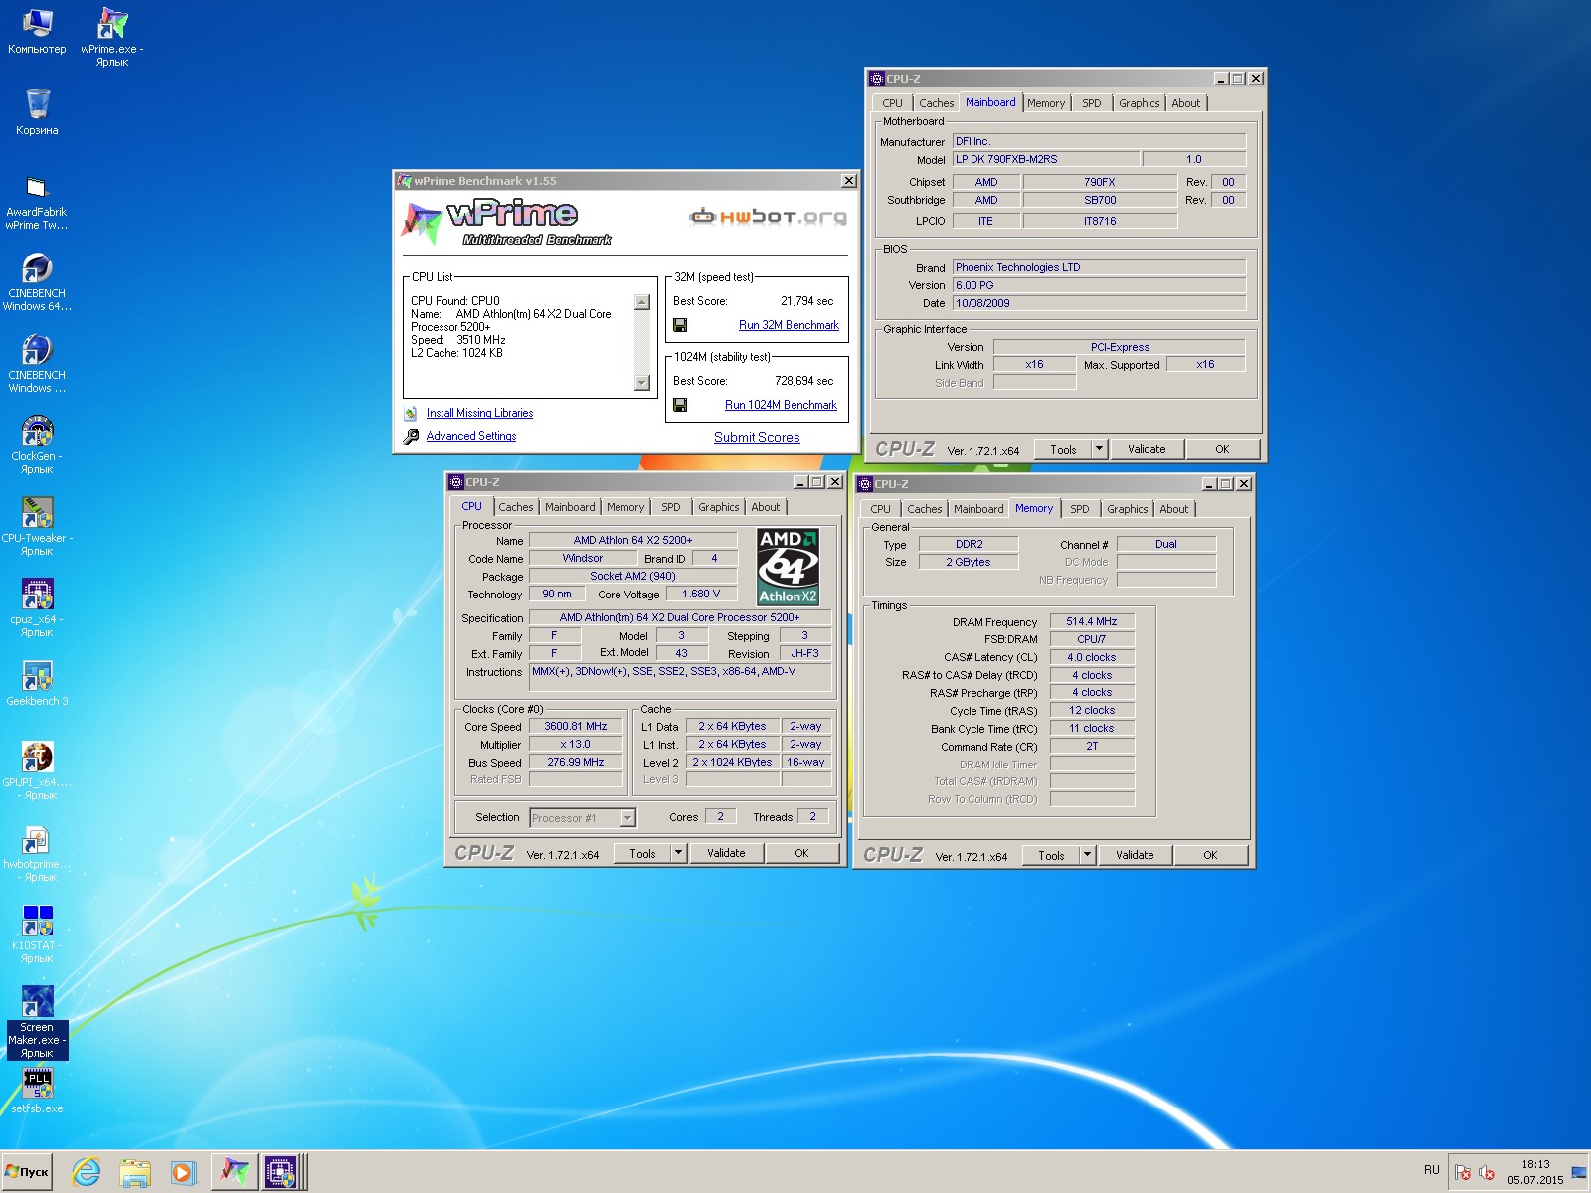Launch the second CINEBENCH Windows shortcut
This screenshot has width=1591, height=1193.
click(x=37, y=365)
